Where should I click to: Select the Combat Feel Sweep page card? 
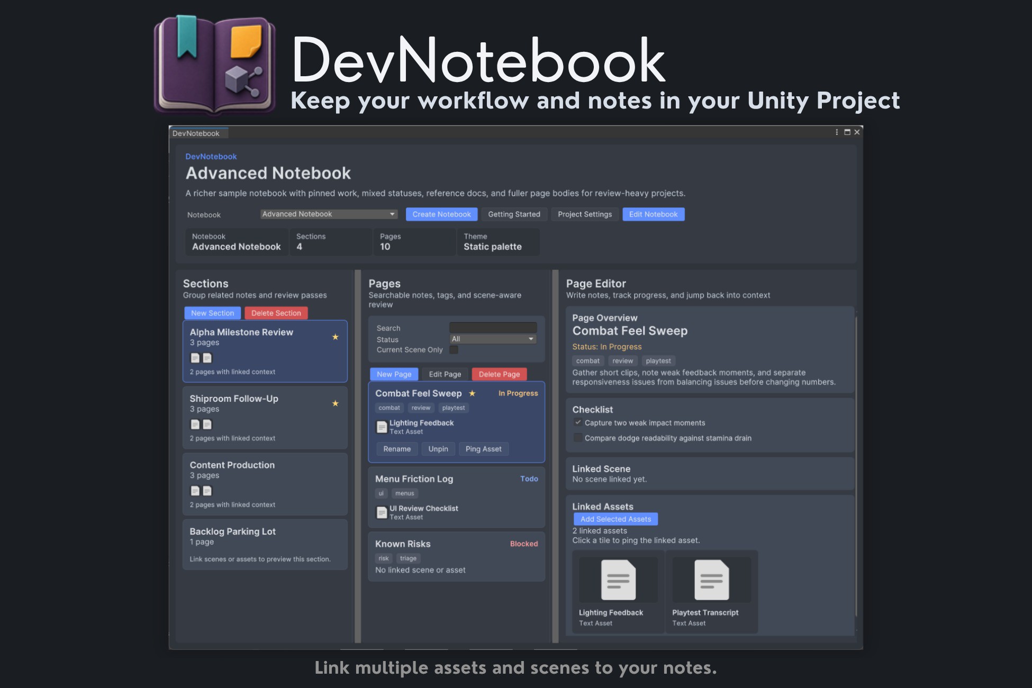point(457,422)
